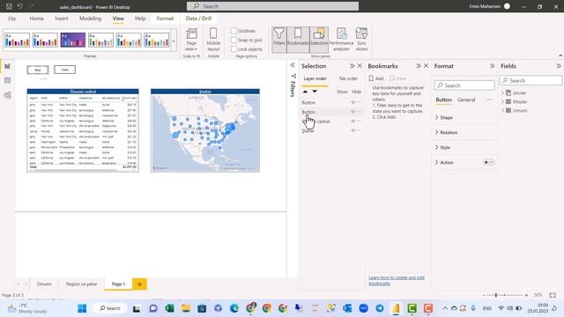Open the Modeling ribbon tab

[90, 18]
